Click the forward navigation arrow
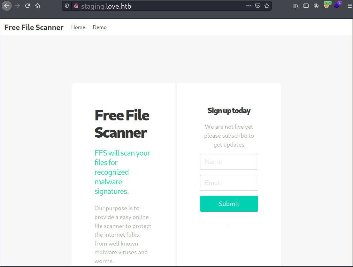Screen dimensions: 353x267 [x=17, y=6]
